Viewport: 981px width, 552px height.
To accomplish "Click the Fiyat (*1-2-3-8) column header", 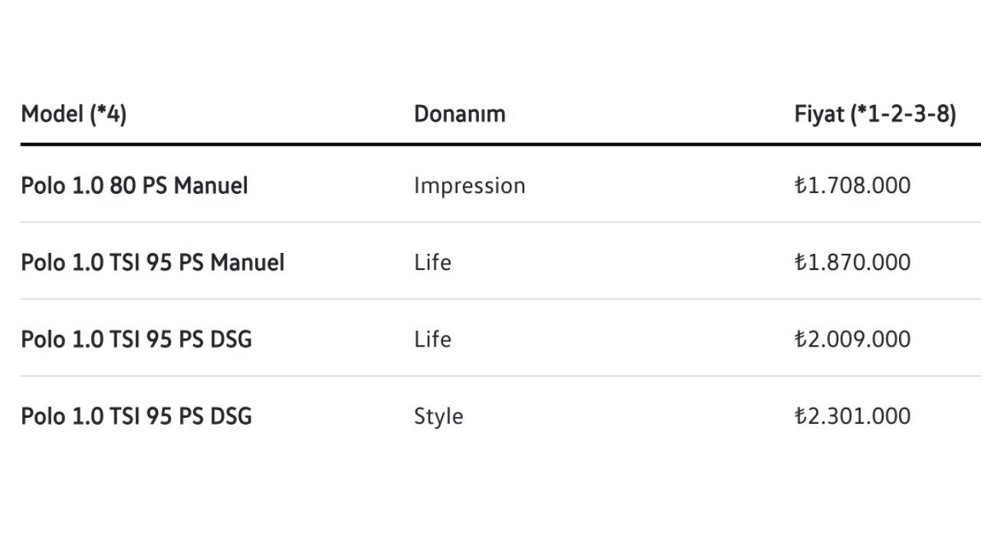I will pos(875,114).
